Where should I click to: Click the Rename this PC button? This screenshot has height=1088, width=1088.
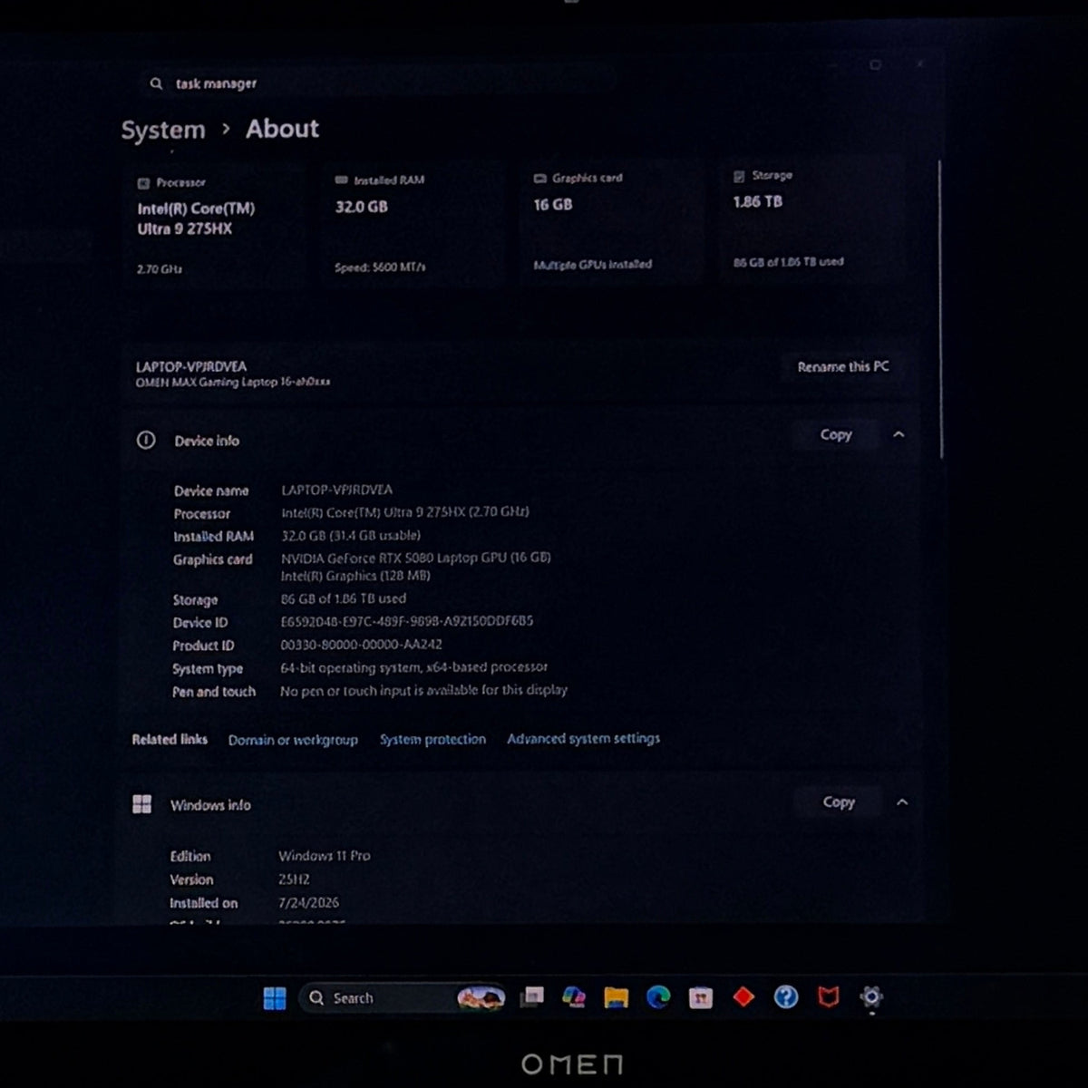(843, 366)
